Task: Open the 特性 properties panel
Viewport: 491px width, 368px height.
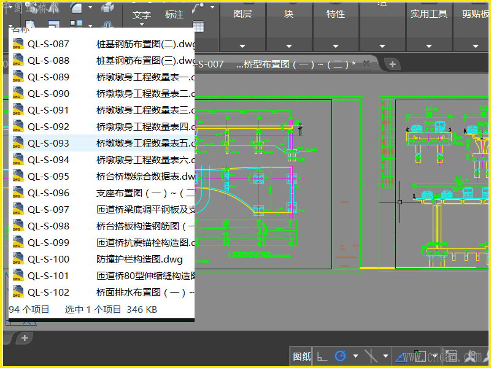Action: coord(336,14)
